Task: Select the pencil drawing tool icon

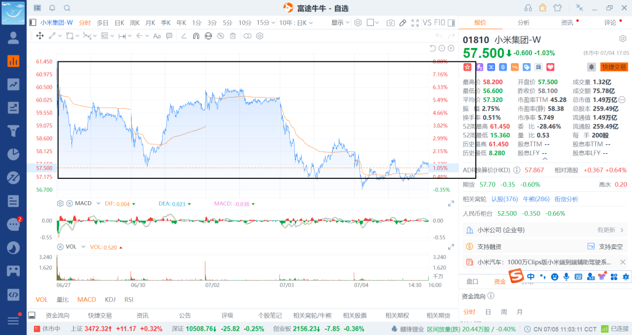Action: tap(403, 23)
